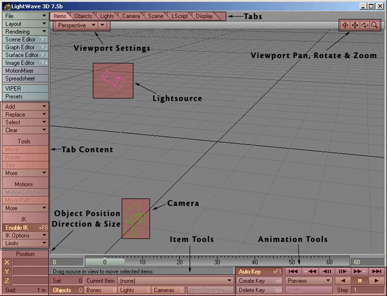
Task: Open the LScript tab
Action: coord(179,16)
